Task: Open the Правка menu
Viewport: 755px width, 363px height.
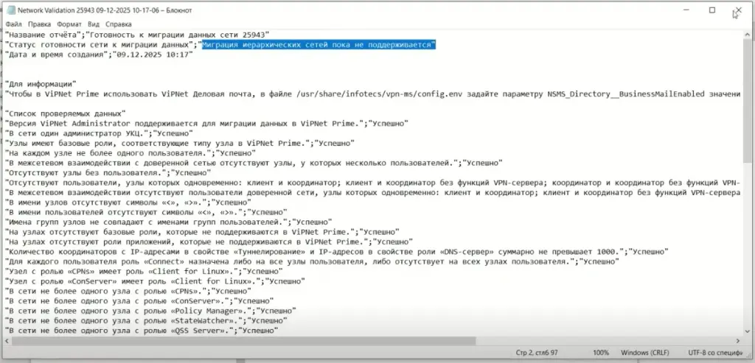Action: point(40,24)
